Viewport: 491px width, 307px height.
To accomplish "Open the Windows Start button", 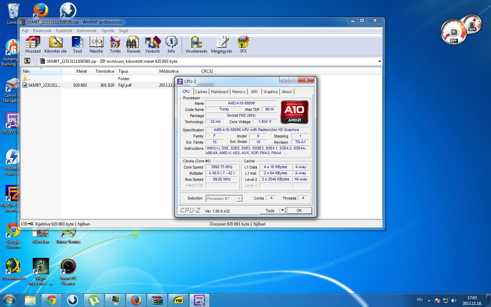I will (x=9, y=300).
